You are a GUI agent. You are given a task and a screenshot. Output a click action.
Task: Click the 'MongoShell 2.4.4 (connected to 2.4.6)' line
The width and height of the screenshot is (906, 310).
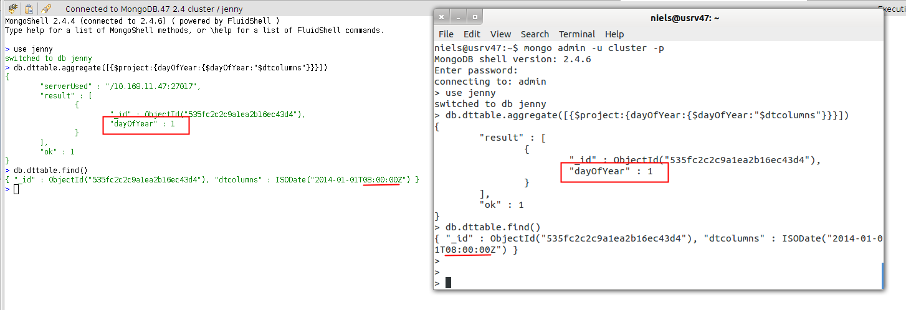pos(141,21)
